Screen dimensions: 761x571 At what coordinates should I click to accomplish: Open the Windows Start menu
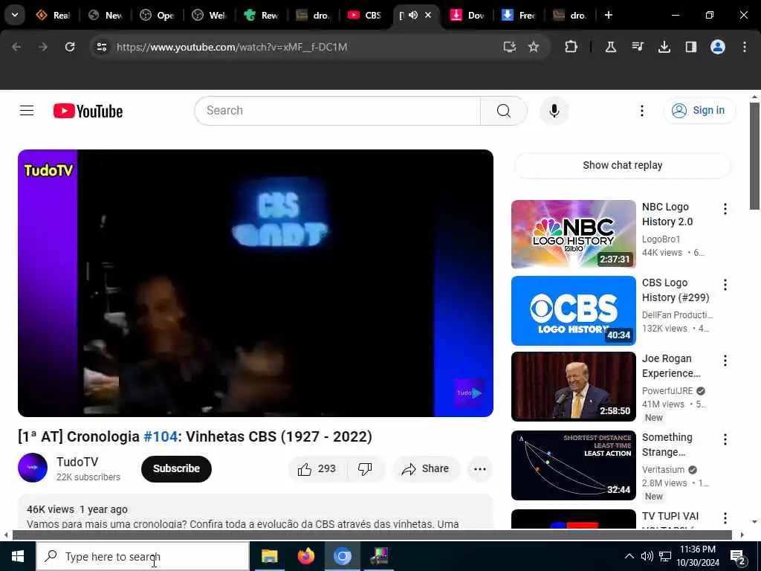pyautogui.click(x=18, y=556)
